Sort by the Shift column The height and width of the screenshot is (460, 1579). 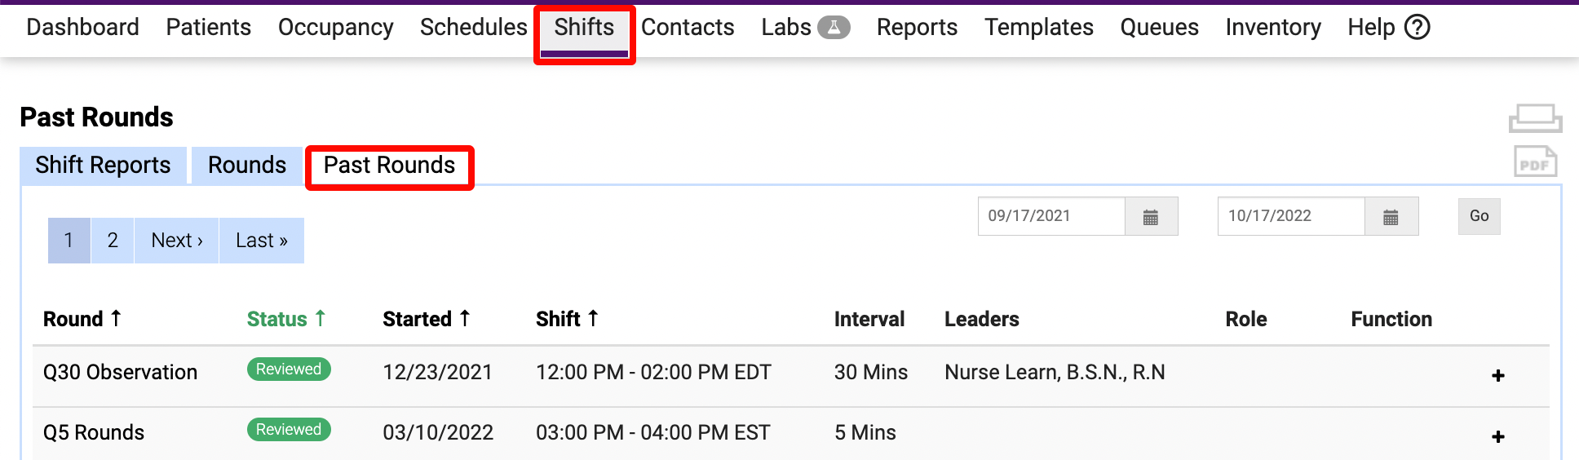click(567, 319)
